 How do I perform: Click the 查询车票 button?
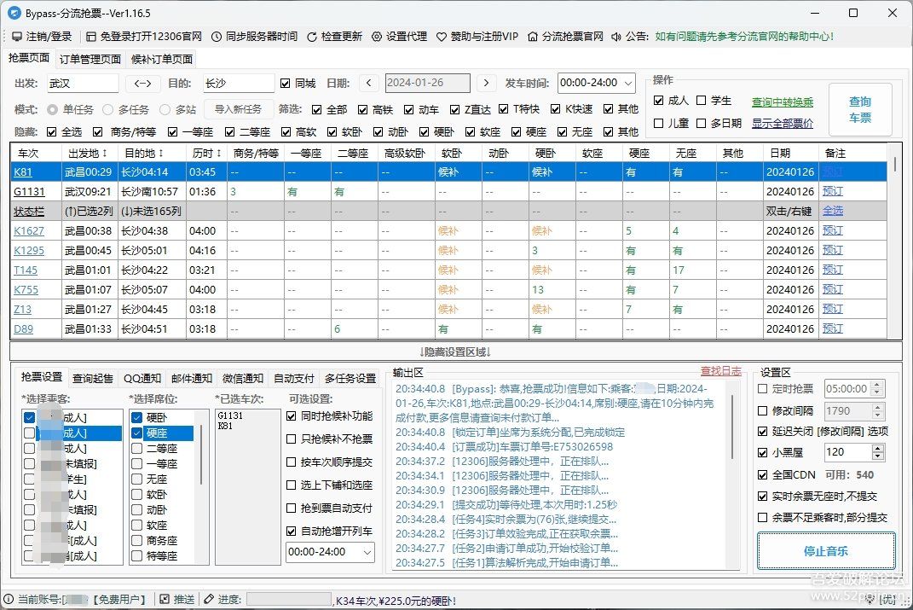click(859, 109)
